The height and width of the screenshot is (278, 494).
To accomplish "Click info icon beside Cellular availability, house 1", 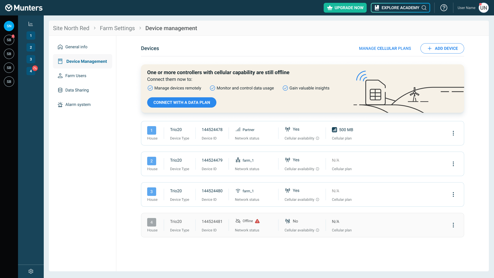I will coord(317,138).
